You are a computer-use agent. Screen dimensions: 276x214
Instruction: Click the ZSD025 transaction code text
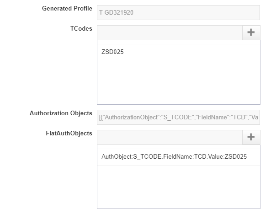[x=112, y=52]
